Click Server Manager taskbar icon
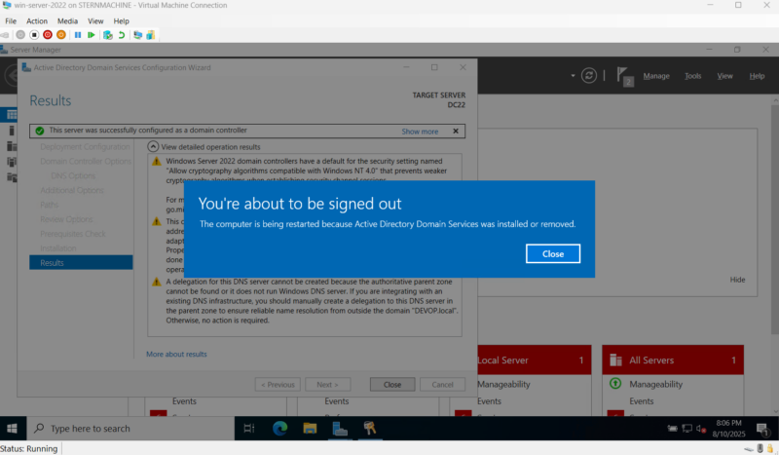 340,428
